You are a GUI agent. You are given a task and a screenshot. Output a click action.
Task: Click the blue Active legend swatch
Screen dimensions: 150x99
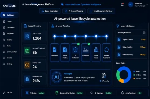click(x=134, y=71)
